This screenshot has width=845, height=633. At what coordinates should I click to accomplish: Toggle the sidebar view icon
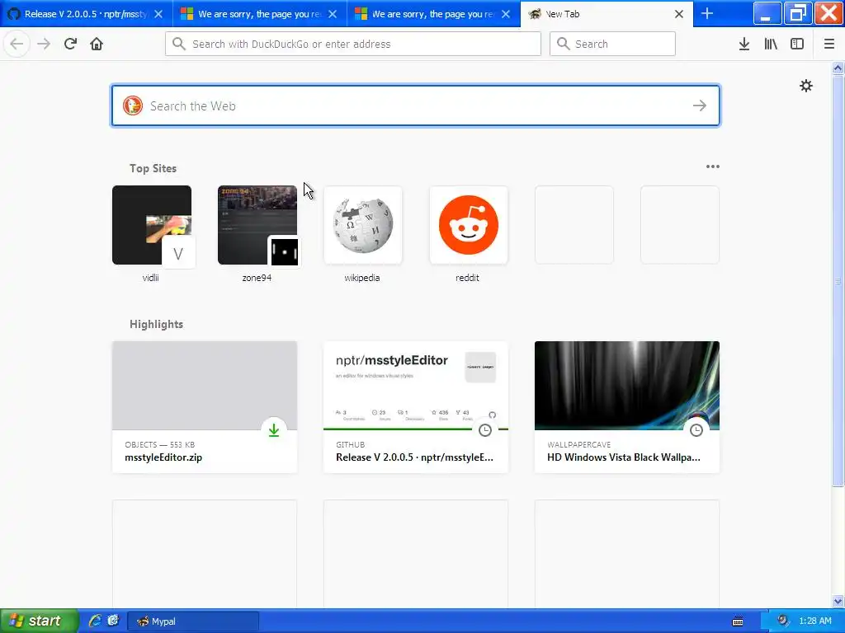(x=797, y=44)
